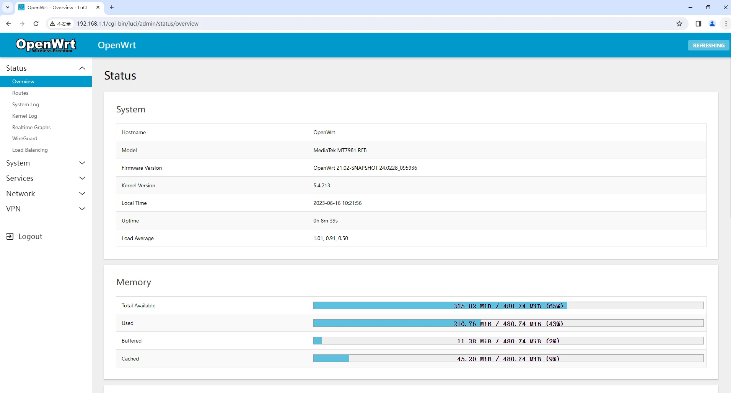Viewport: 731px width, 393px height.
Task: Bookmark this page with the star icon
Action: pos(679,24)
